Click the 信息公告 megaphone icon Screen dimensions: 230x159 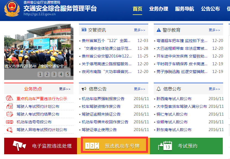[84, 89]
